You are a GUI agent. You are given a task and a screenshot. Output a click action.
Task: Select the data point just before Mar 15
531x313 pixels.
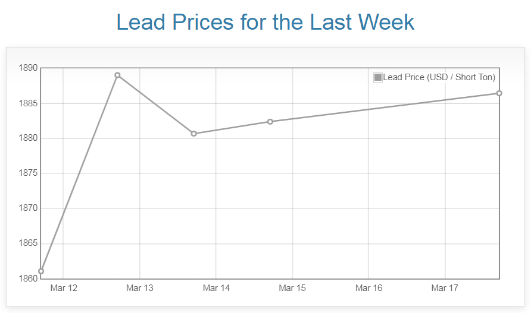click(270, 122)
